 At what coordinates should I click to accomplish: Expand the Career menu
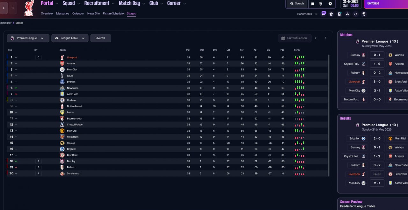177,3
